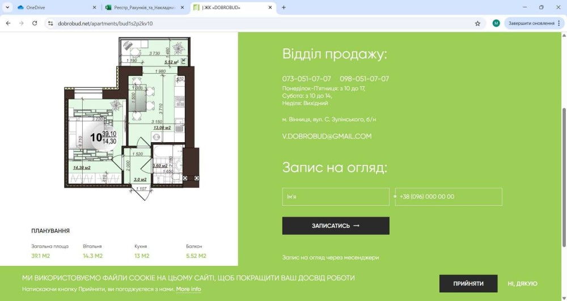Reload the page with the refresh icon
The height and width of the screenshot is (301, 567).
point(35,23)
